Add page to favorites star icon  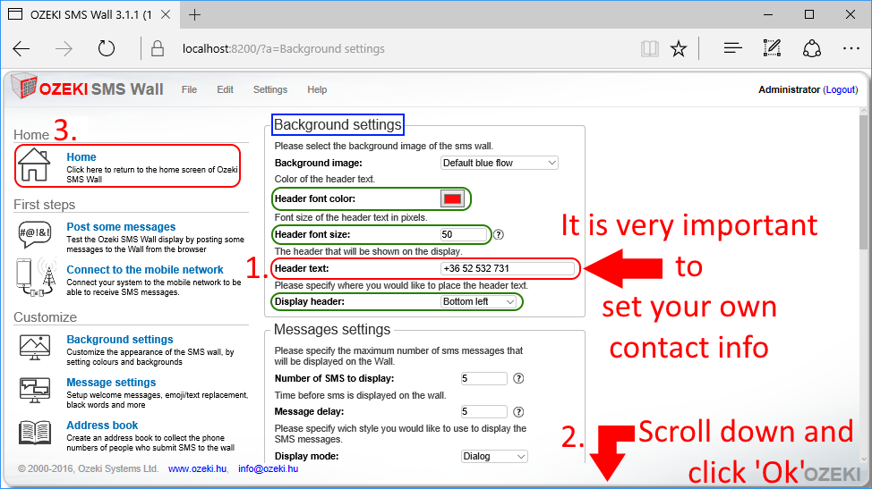[679, 49]
